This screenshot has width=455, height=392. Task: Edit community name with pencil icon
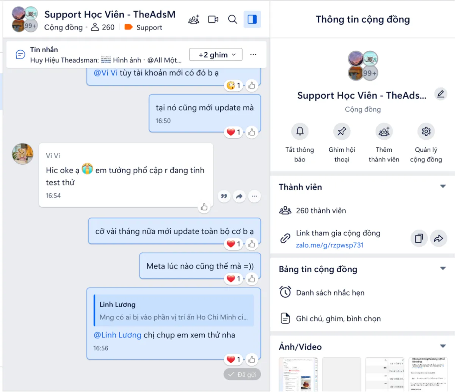[441, 94]
